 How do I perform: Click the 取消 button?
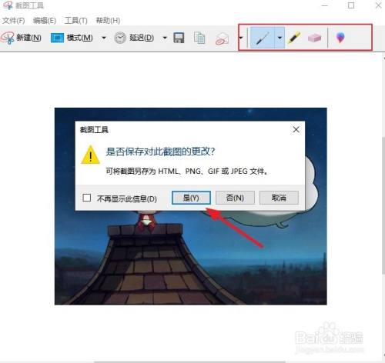pos(279,198)
